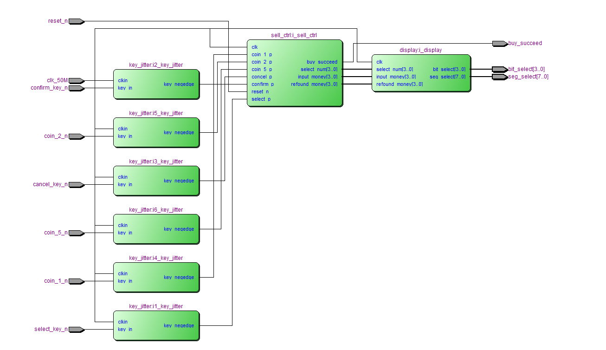Viewport: 606px width, 350px height.
Task: Select the clk_50M input pin symbol
Action: (x=76, y=80)
